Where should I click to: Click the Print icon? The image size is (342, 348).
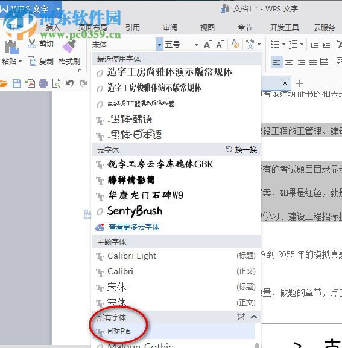pos(43,83)
